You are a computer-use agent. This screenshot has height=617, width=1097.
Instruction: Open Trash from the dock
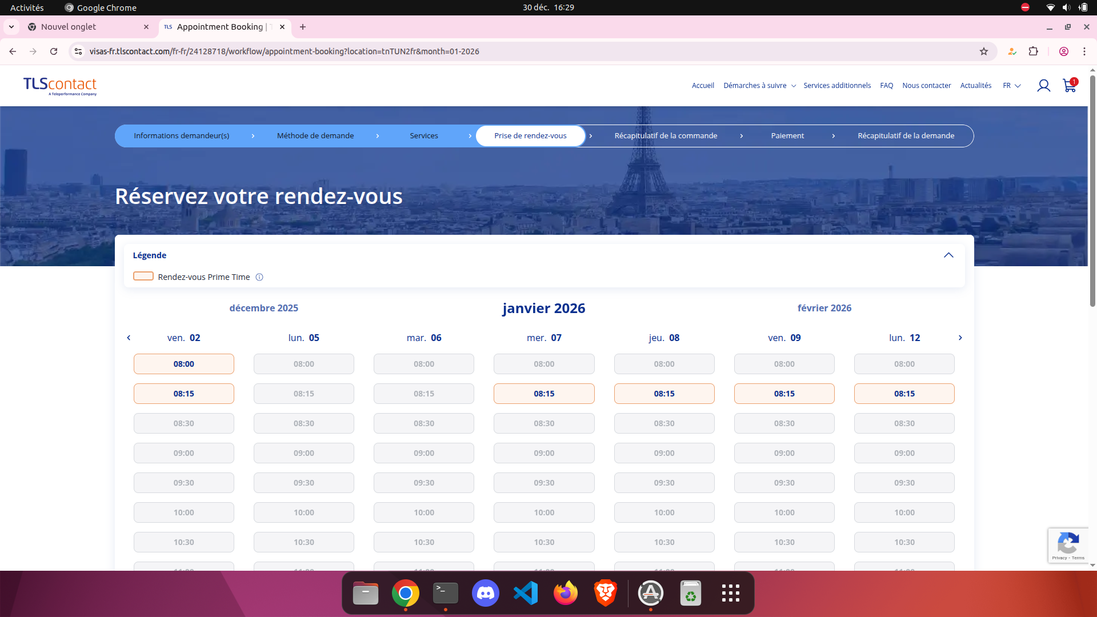pyautogui.click(x=691, y=594)
